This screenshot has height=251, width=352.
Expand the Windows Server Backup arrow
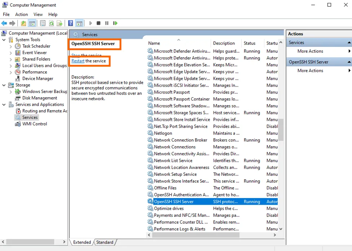[10, 92]
